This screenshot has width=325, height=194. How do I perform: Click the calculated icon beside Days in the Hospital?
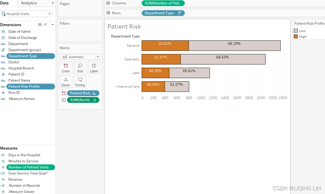pos(3,155)
